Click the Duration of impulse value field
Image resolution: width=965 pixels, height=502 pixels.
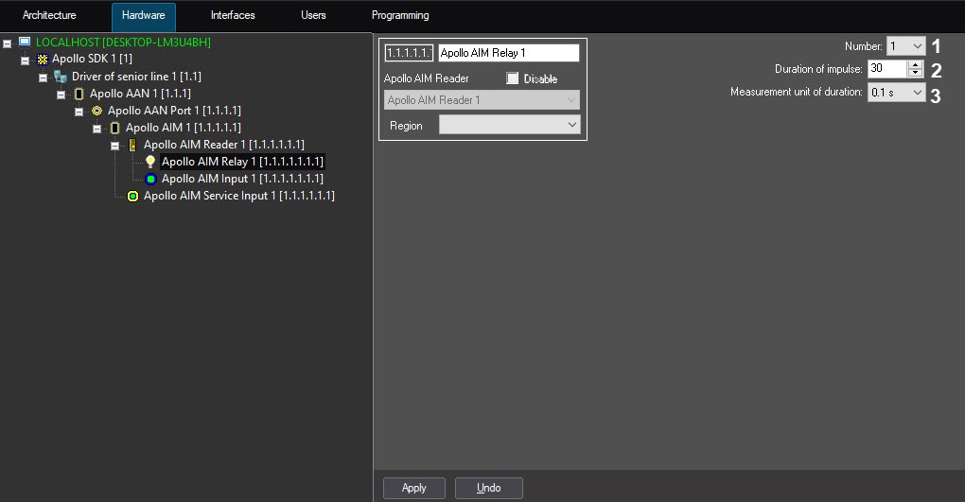(x=886, y=68)
